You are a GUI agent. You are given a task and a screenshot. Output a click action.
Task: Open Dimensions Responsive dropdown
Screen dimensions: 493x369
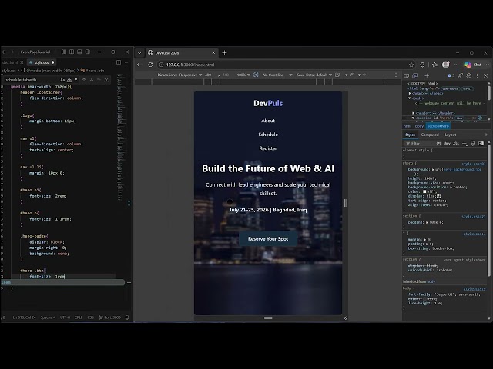click(x=179, y=75)
